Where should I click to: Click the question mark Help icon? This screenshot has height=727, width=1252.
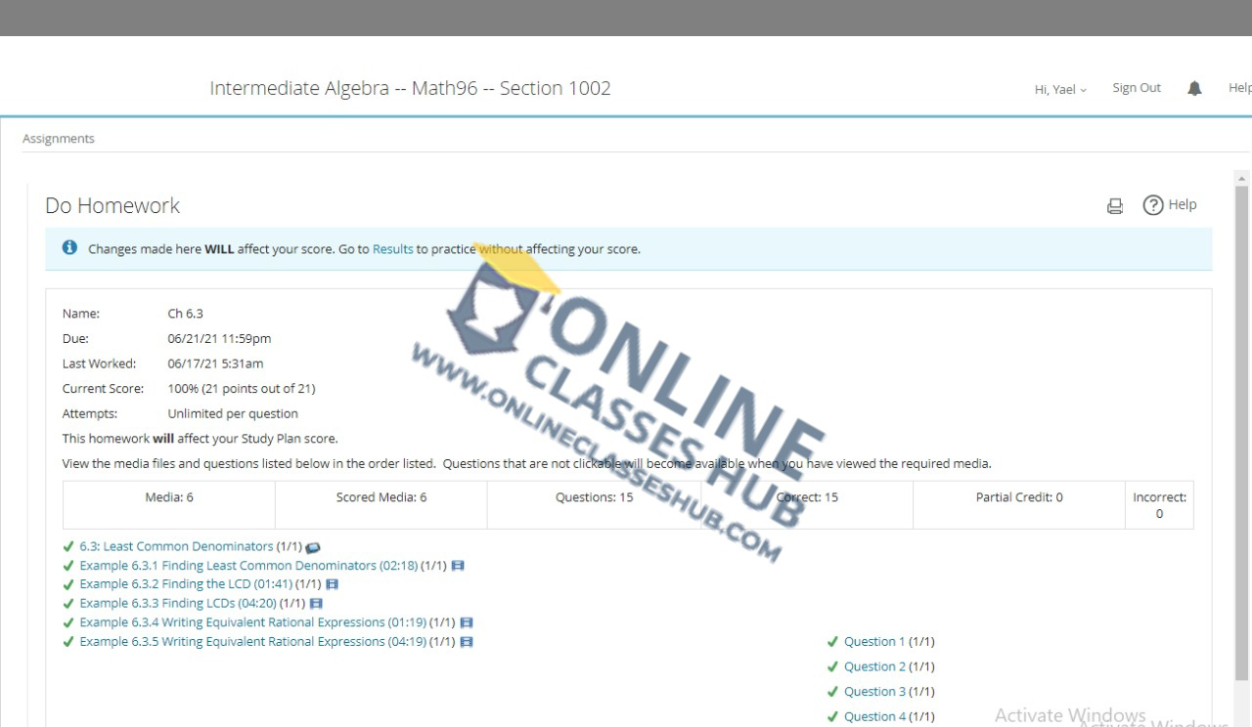[1153, 205]
